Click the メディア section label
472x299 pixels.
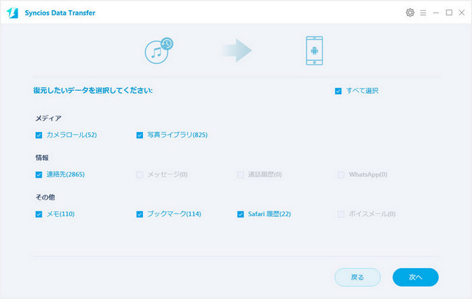[x=49, y=118]
